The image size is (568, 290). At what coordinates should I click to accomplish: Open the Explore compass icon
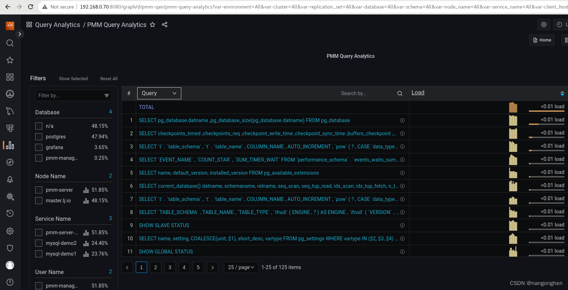tap(10, 162)
